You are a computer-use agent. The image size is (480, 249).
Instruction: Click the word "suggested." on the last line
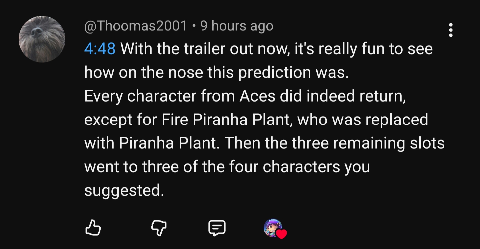coord(124,191)
